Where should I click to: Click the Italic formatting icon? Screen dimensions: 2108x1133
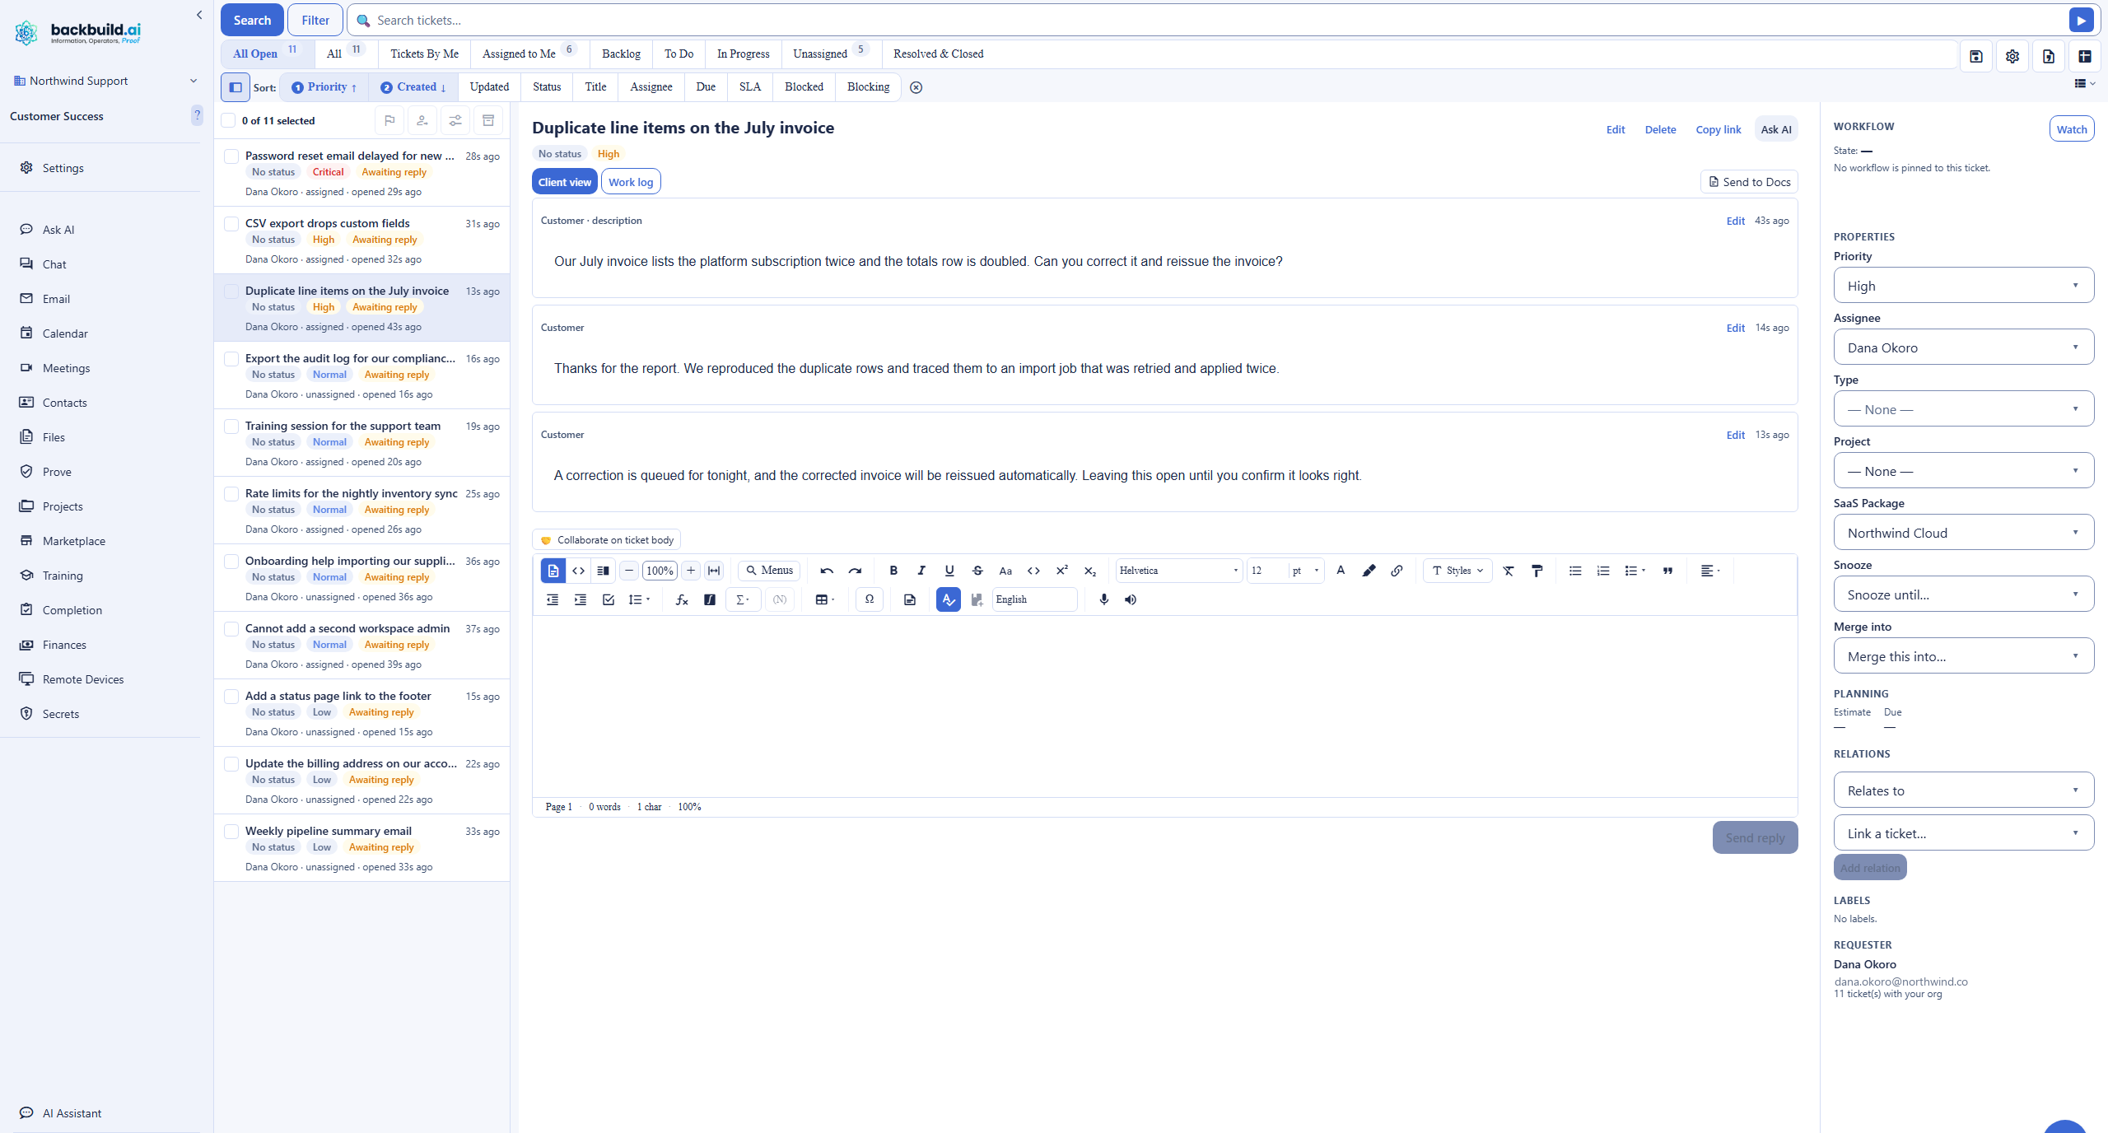[x=921, y=571]
